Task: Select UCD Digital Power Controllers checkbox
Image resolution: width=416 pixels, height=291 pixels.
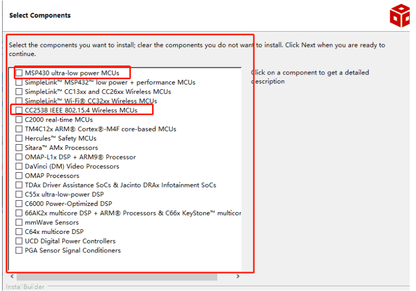Action: click(x=19, y=241)
